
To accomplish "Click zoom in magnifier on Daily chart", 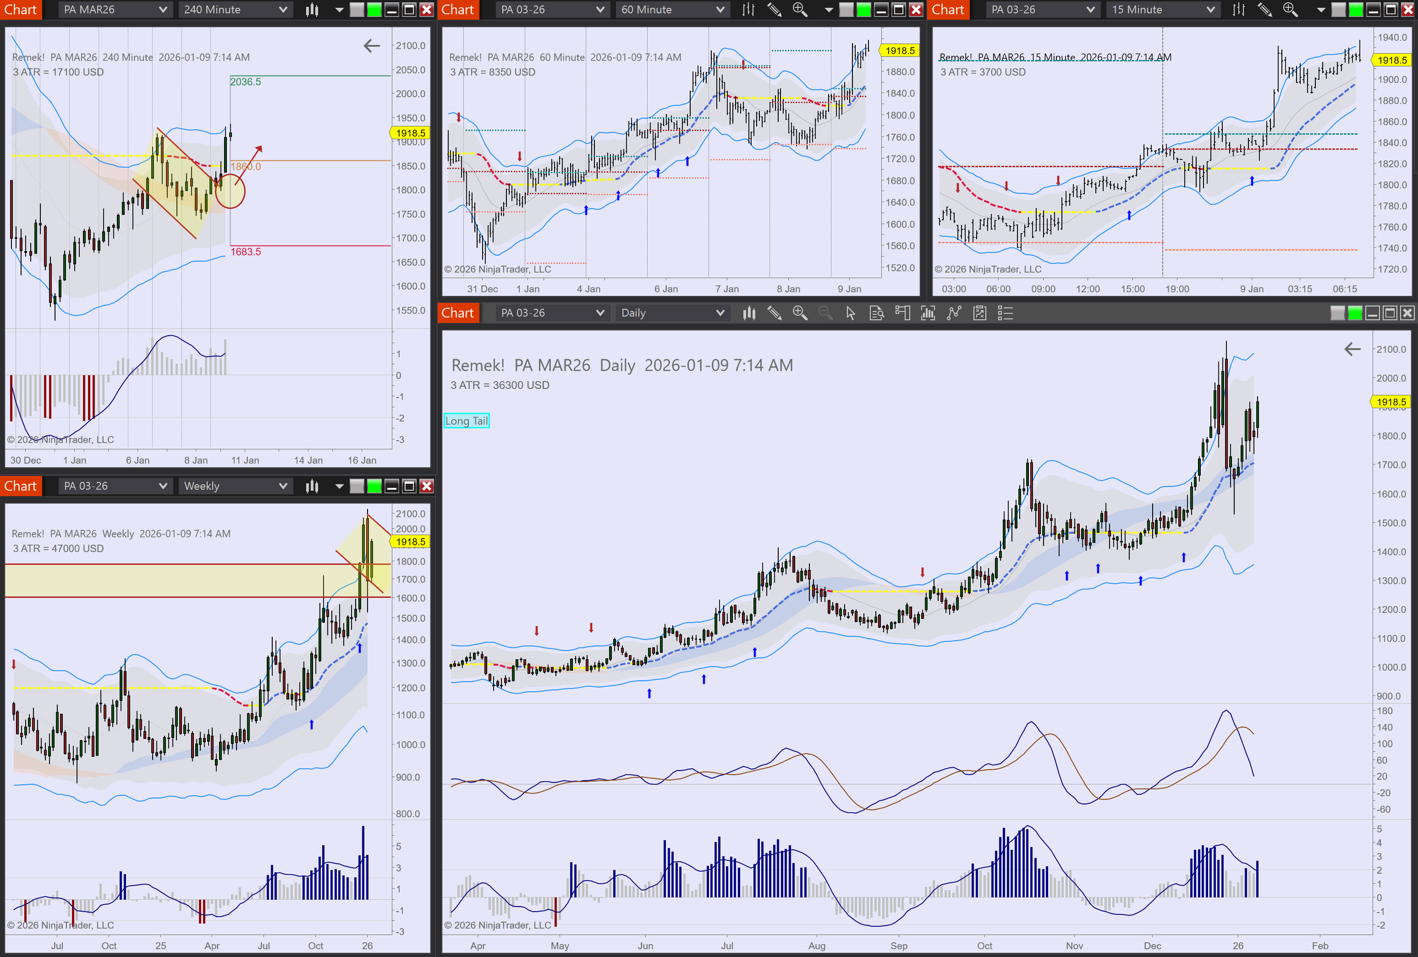I will point(799,313).
